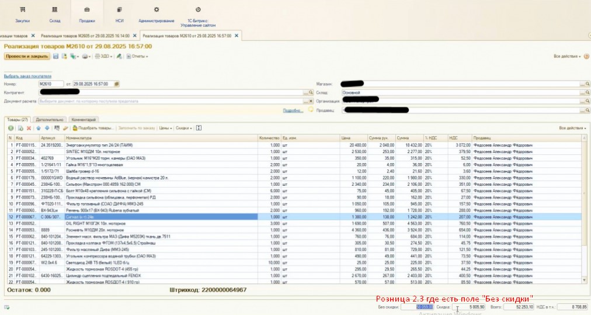Screen dimensions: 591x315
Task: Click the pencil edit icon in the table toolbar
Action: pos(65,128)
